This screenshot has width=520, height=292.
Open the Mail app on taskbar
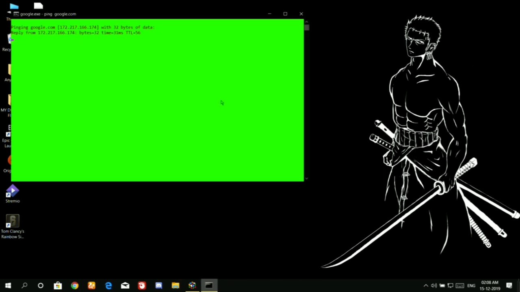[x=125, y=286]
